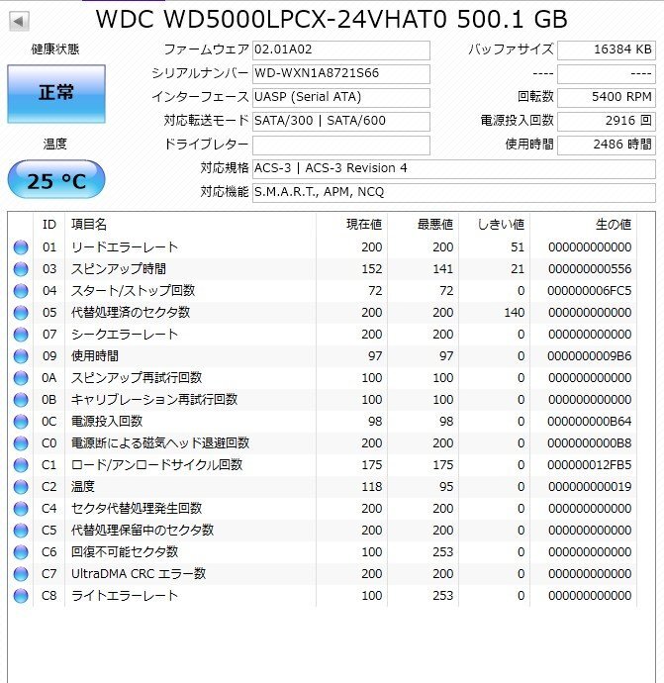664x683 pixels.
Task: Click the 健康状態 label
Action: click(x=55, y=49)
